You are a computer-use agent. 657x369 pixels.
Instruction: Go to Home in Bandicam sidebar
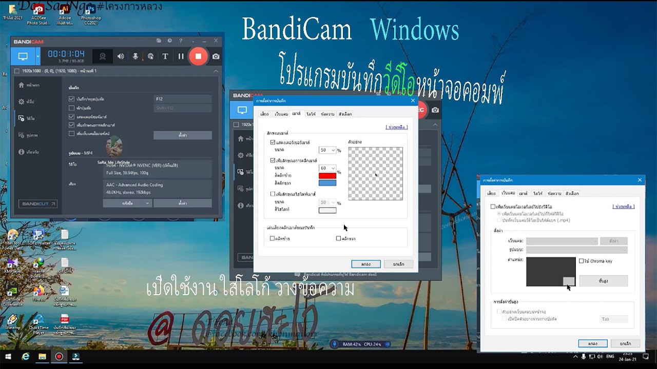[29, 85]
